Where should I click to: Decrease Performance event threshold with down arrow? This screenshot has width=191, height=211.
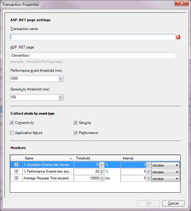click(61, 80)
